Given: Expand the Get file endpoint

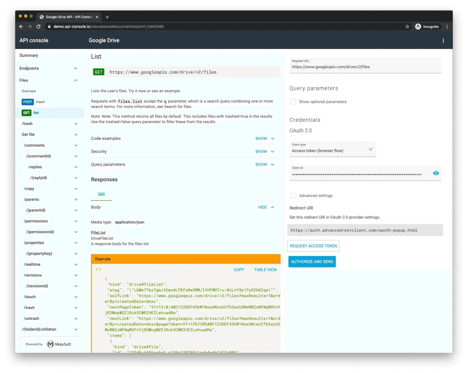Looking at the screenshot, I should 76,135.
